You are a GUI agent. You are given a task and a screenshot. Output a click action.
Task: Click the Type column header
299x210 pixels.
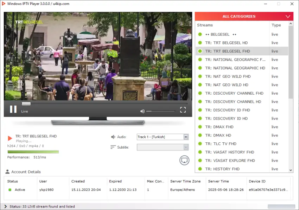(x=279, y=25)
